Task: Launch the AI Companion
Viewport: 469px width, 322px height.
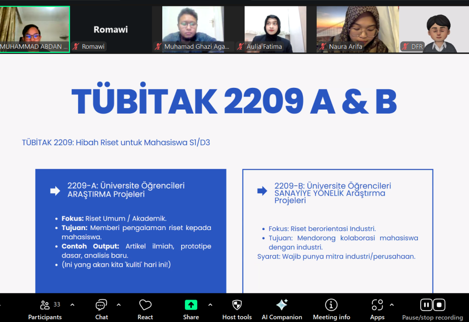Action: tap(281, 305)
